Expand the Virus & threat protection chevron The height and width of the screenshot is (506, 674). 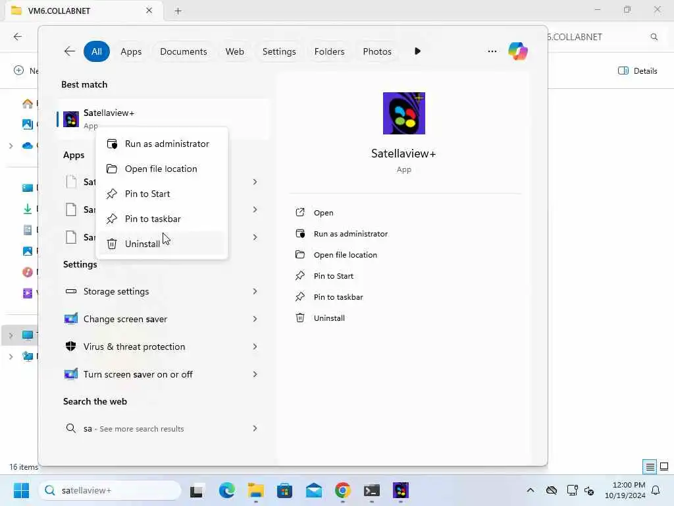tap(255, 347)
